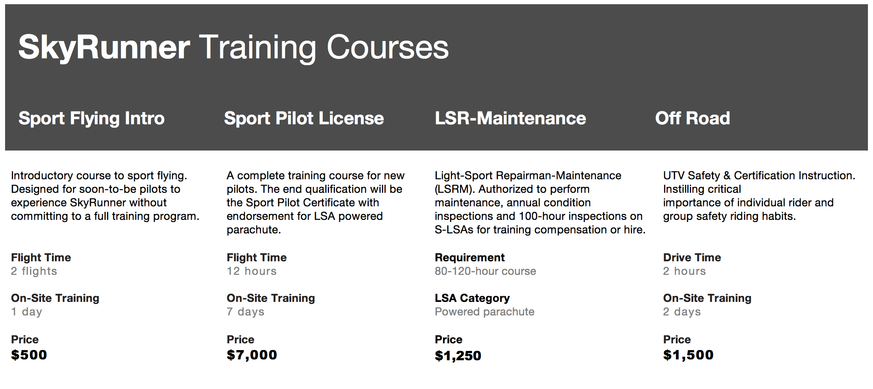Click the Sport Pilot License description text
Screen dimensions: 873x389
point(316,203)
